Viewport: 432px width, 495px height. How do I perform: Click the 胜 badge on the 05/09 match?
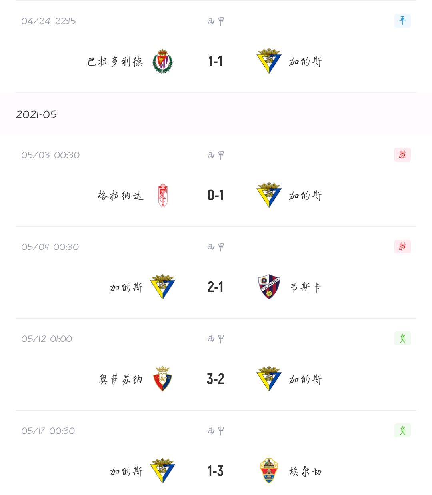pos(402,246)
